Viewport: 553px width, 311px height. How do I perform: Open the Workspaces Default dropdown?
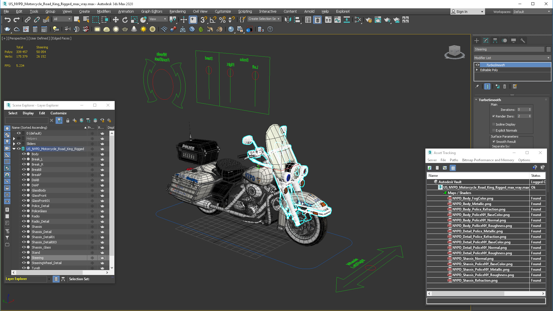click(532, 12)
